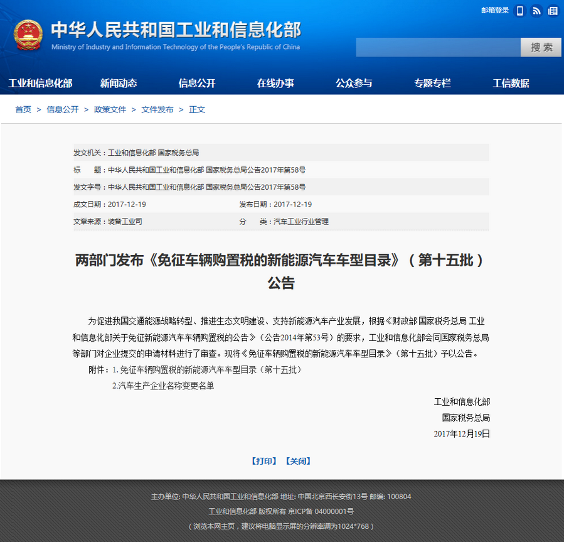The height and width of the screenshot is (542, 564).
Task: Click the English ministry name subtitle
Action: tap(176, 47)
